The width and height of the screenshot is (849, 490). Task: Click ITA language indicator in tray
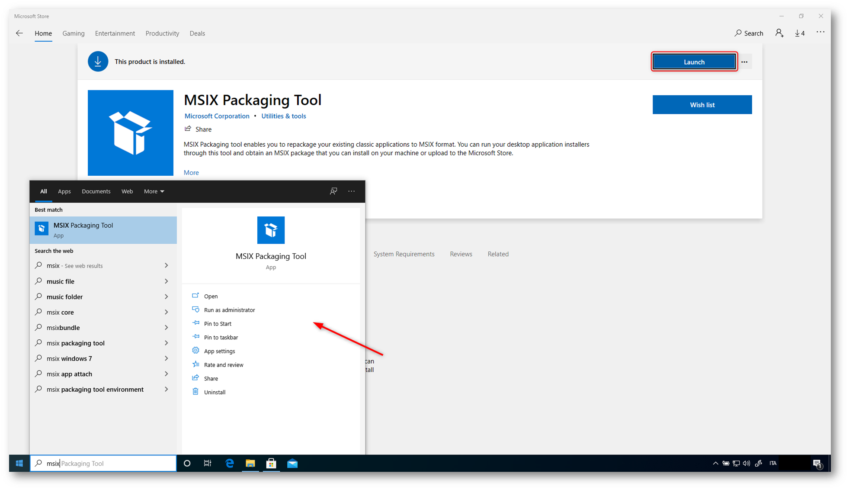(x=773, y=463)
